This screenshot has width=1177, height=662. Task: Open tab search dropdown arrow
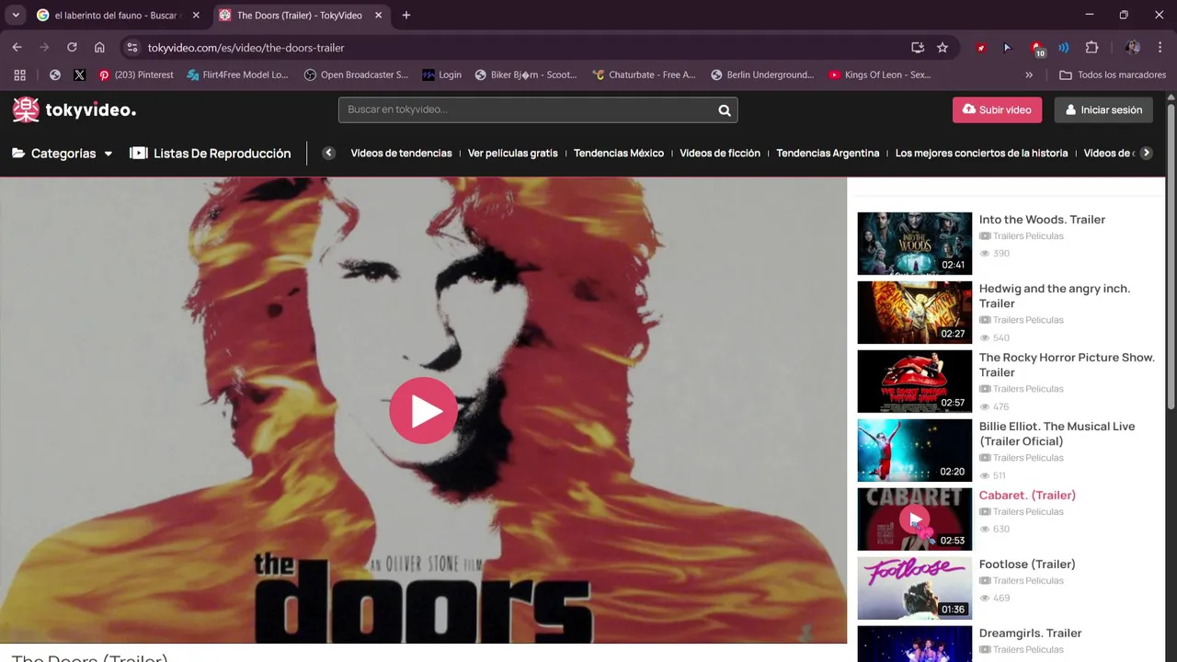tap(16, 16)
